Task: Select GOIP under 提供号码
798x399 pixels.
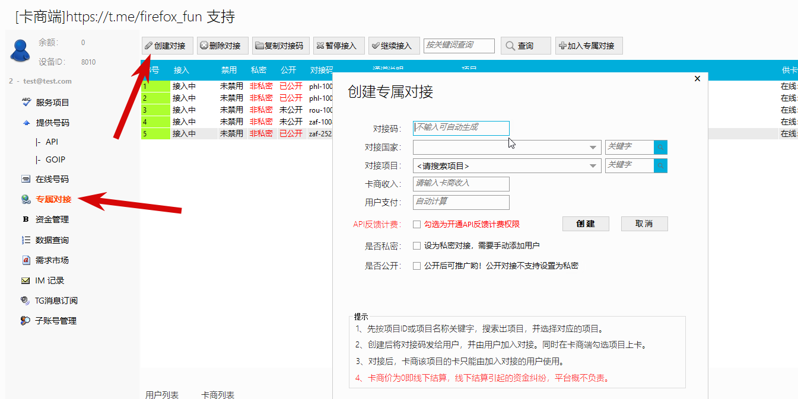Action: 55,159
